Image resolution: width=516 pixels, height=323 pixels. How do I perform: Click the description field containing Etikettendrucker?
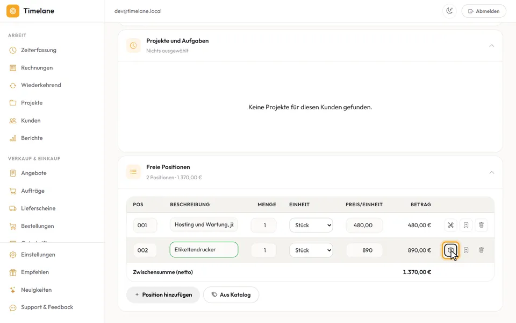204,249
